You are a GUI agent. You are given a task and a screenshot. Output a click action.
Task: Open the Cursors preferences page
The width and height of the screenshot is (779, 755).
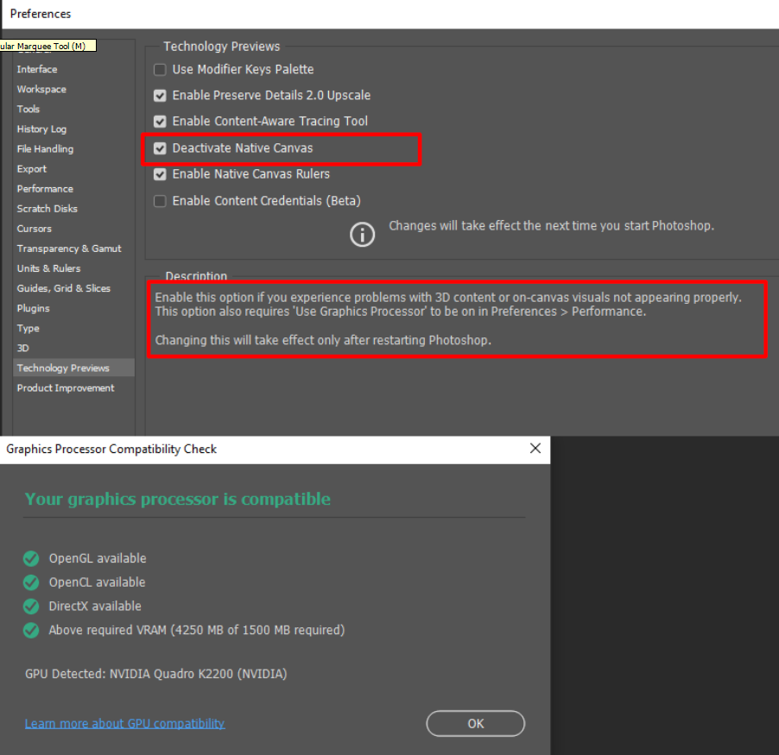(33, 228)
